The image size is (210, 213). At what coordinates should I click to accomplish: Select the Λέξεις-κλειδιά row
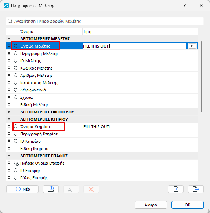pyautogui.click(x=102, y=90)
